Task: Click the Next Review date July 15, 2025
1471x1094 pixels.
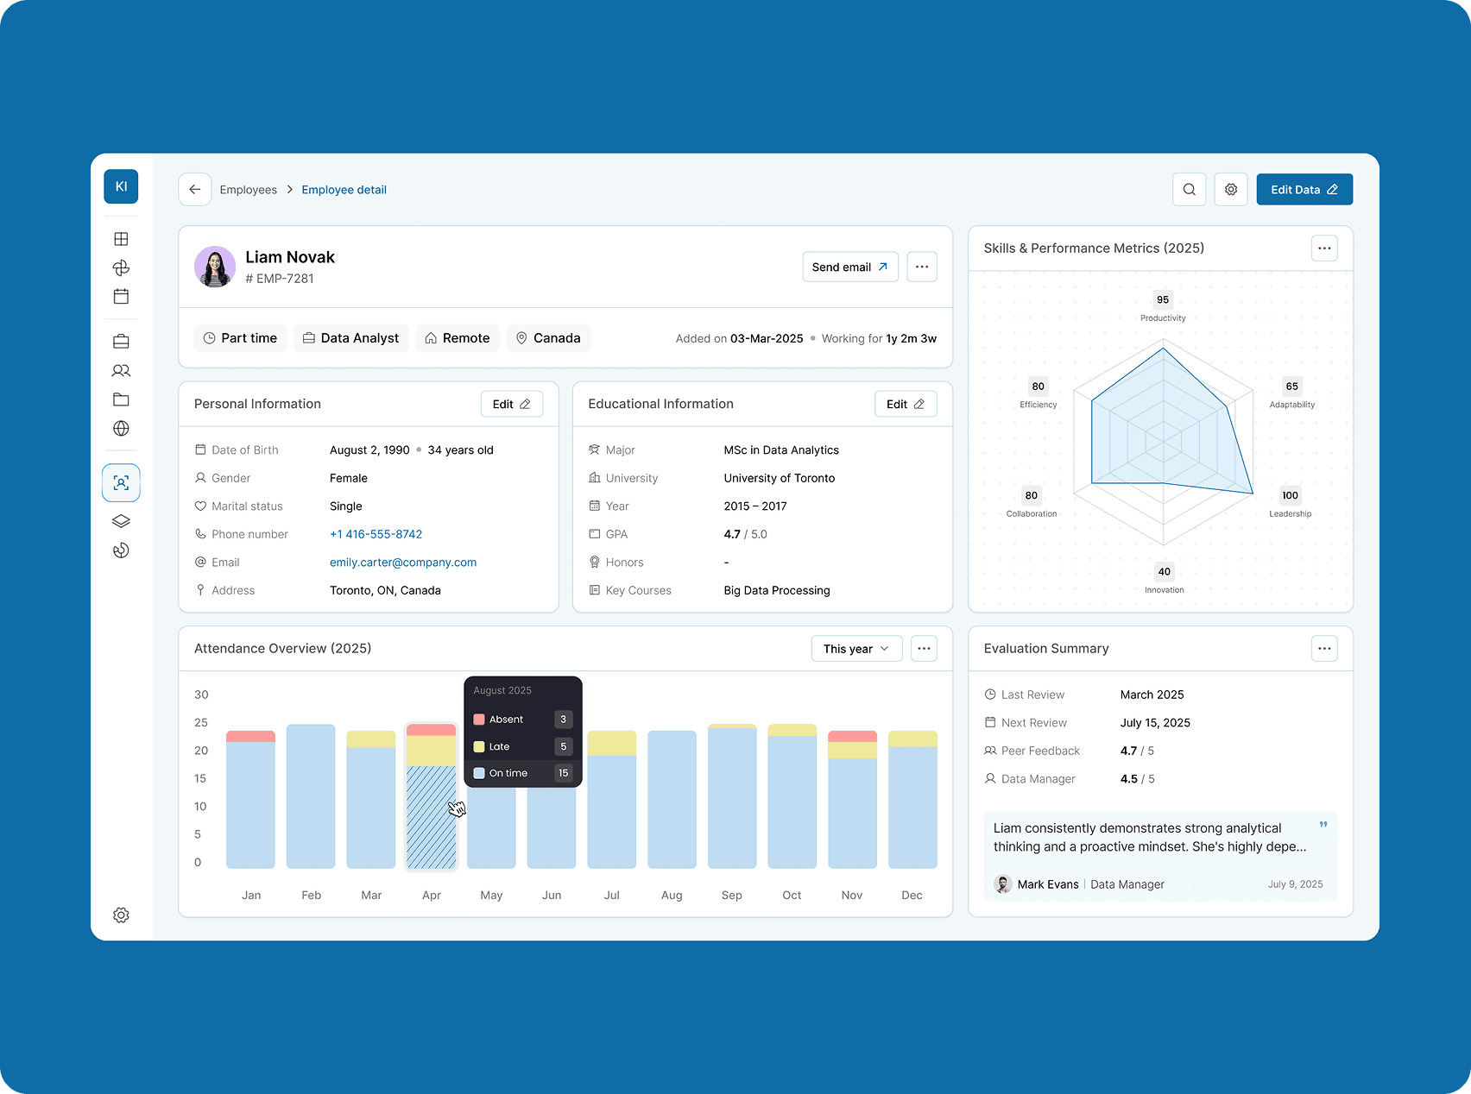Action: point(1155,723)
